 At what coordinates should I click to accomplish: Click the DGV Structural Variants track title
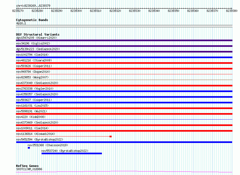point(38,34)
